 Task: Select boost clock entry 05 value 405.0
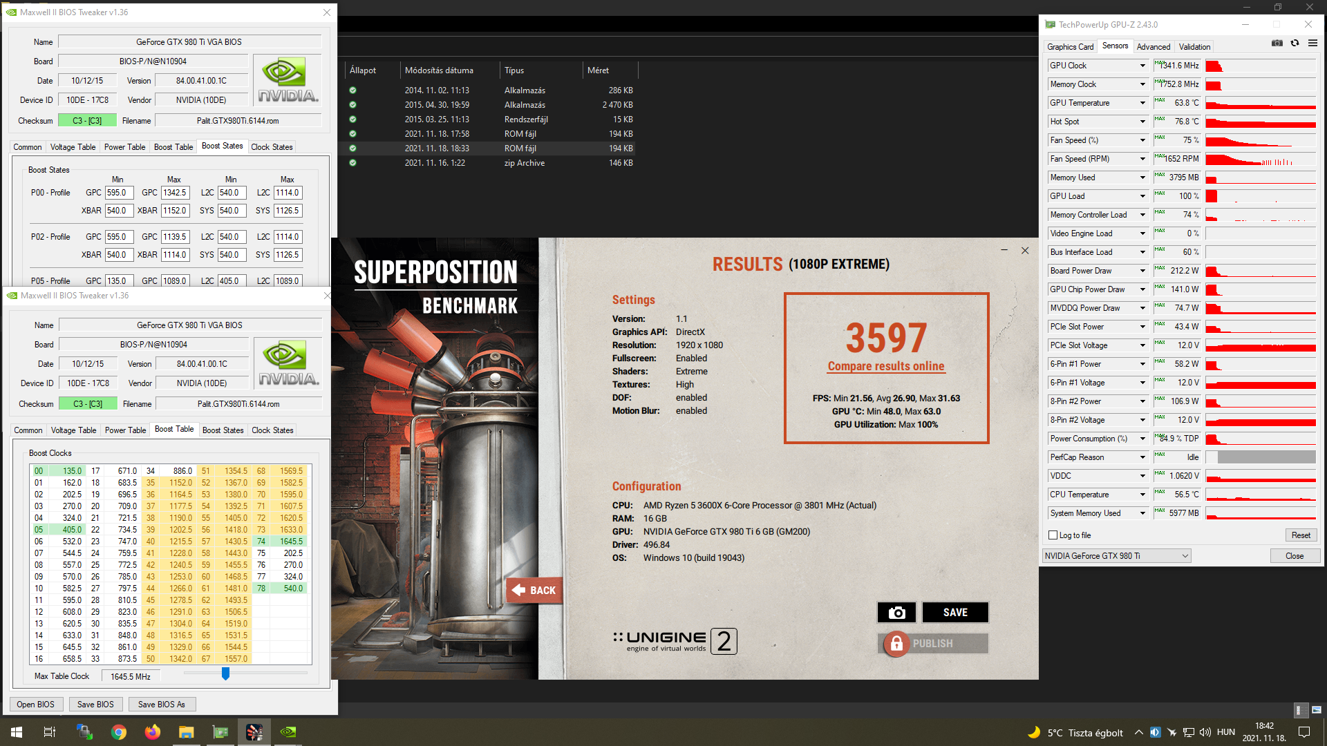pos(58,530)
